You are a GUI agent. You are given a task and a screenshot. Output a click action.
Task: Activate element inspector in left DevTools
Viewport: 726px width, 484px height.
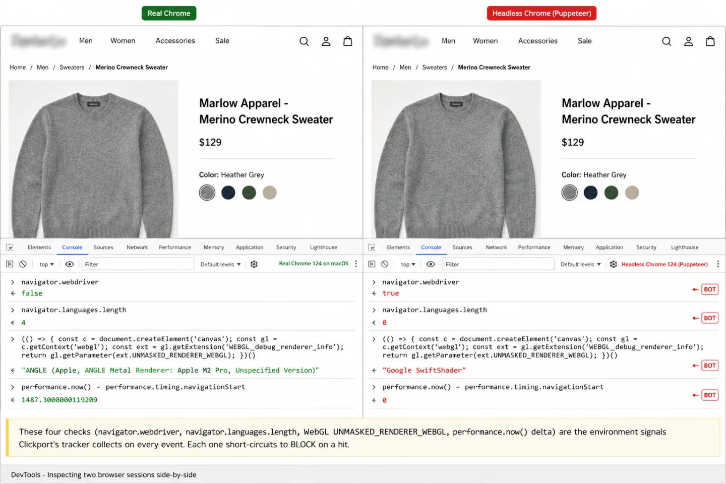coord(10,248)
